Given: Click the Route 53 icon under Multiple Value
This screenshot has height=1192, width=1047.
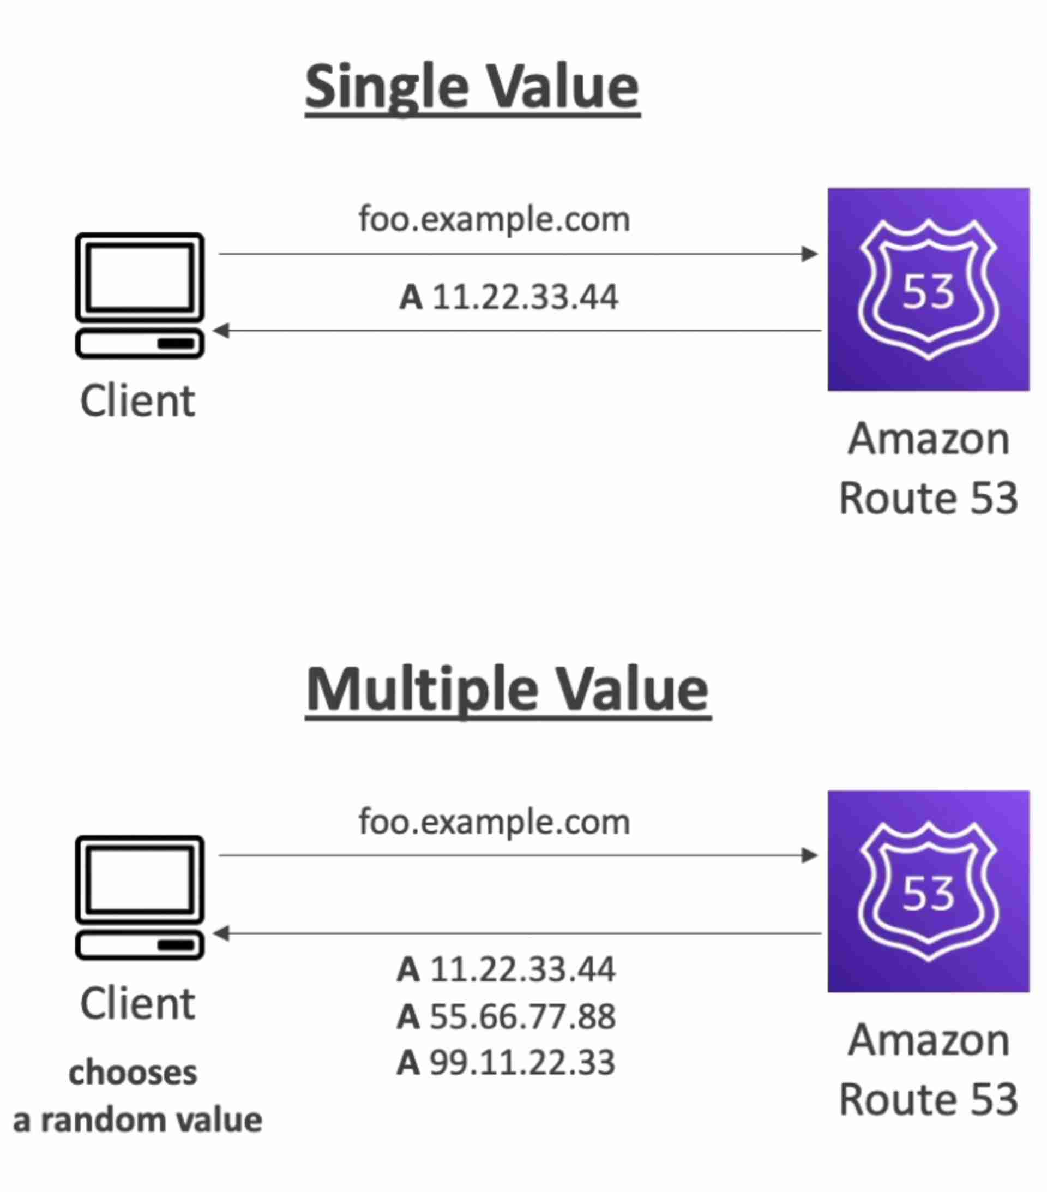Looking at the screenshot, I should coord(928,891).
